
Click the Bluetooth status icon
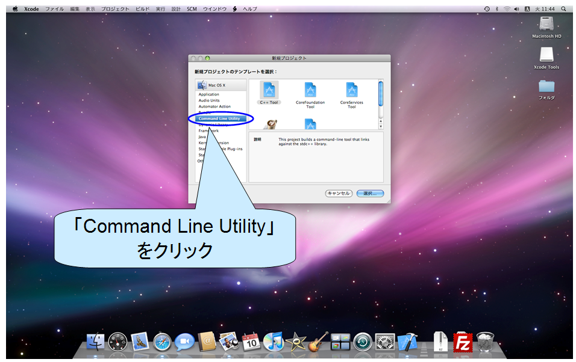(x=497, y=9)
